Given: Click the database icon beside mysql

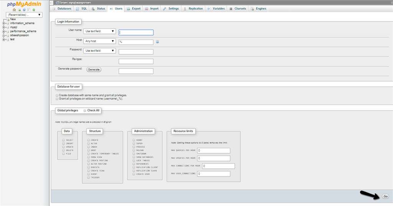Looking at the screenshot, I should coord(8,27).
